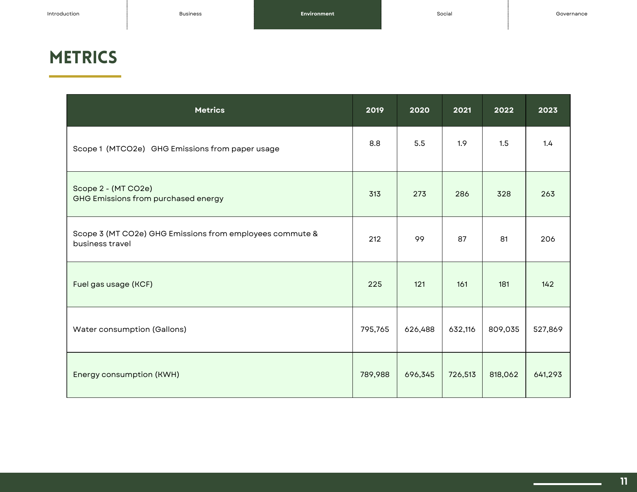
Task: Open the Introduction tab
Action: 63,14
